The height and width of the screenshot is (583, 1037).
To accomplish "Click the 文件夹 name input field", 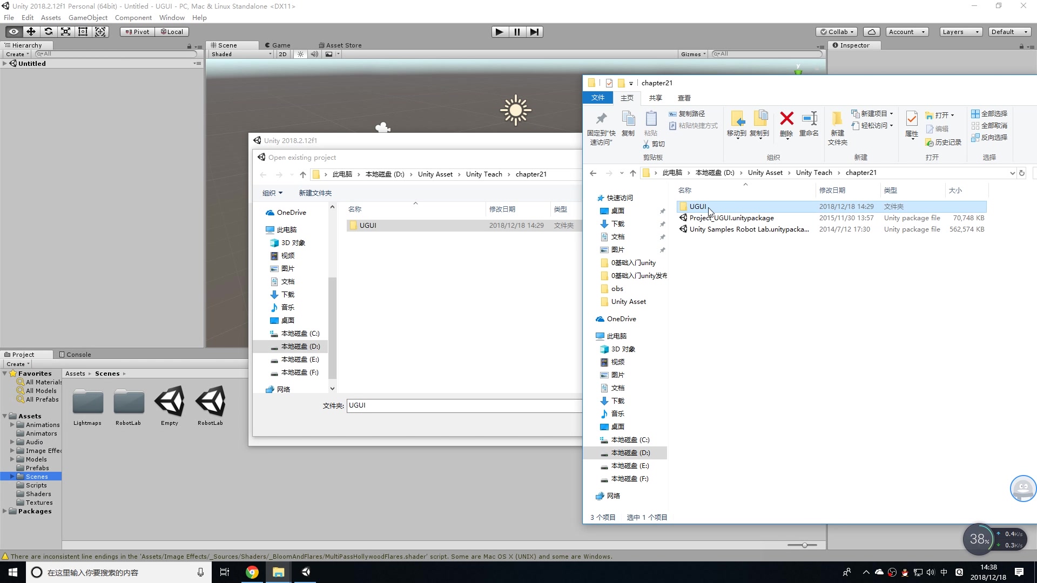I will [464, 405].
